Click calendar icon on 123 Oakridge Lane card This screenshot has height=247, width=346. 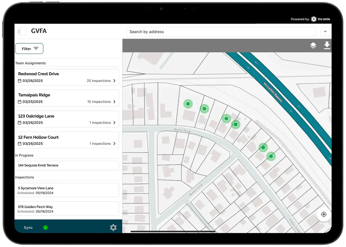[19, 123]
